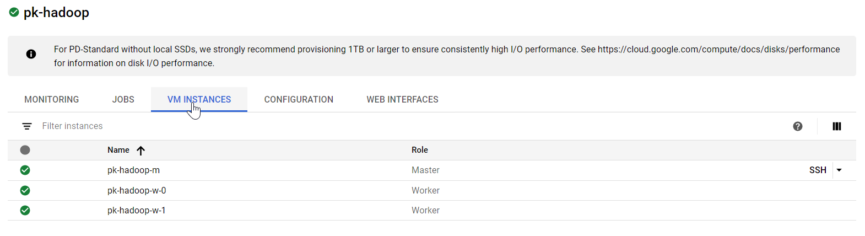The height and width of the screenshot is (236, 865).
Task: Expand the SSH options dropdown arrow
Action: 839,170
